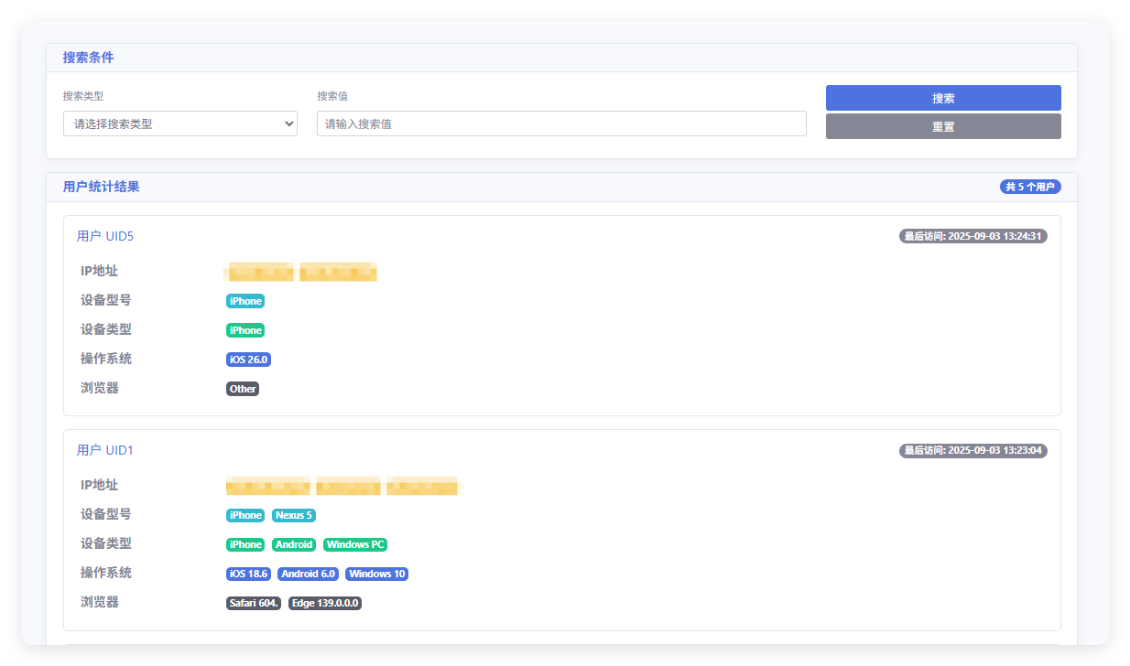Click the 设备型号 iPhone tag in UID1 card
The height and width of the screenshot is (666, 1130).
[245, 515]
